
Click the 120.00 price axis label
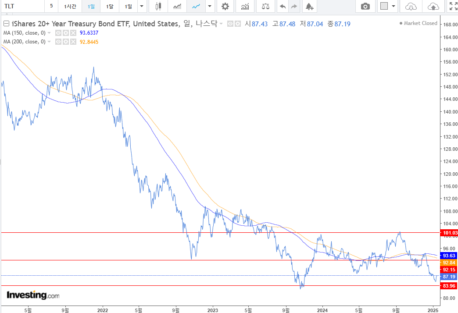pyautogui.click(x=450, y=174)
